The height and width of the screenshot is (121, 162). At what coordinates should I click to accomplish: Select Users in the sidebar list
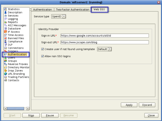pos(11,58)
